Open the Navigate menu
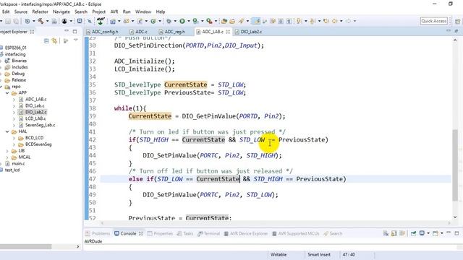463x260 pixels. pyautogui.click(x=61, y=12)
